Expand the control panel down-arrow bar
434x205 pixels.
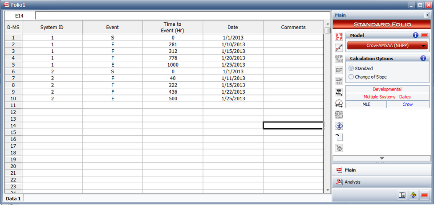pyautogui.click(x=381, y=158)
